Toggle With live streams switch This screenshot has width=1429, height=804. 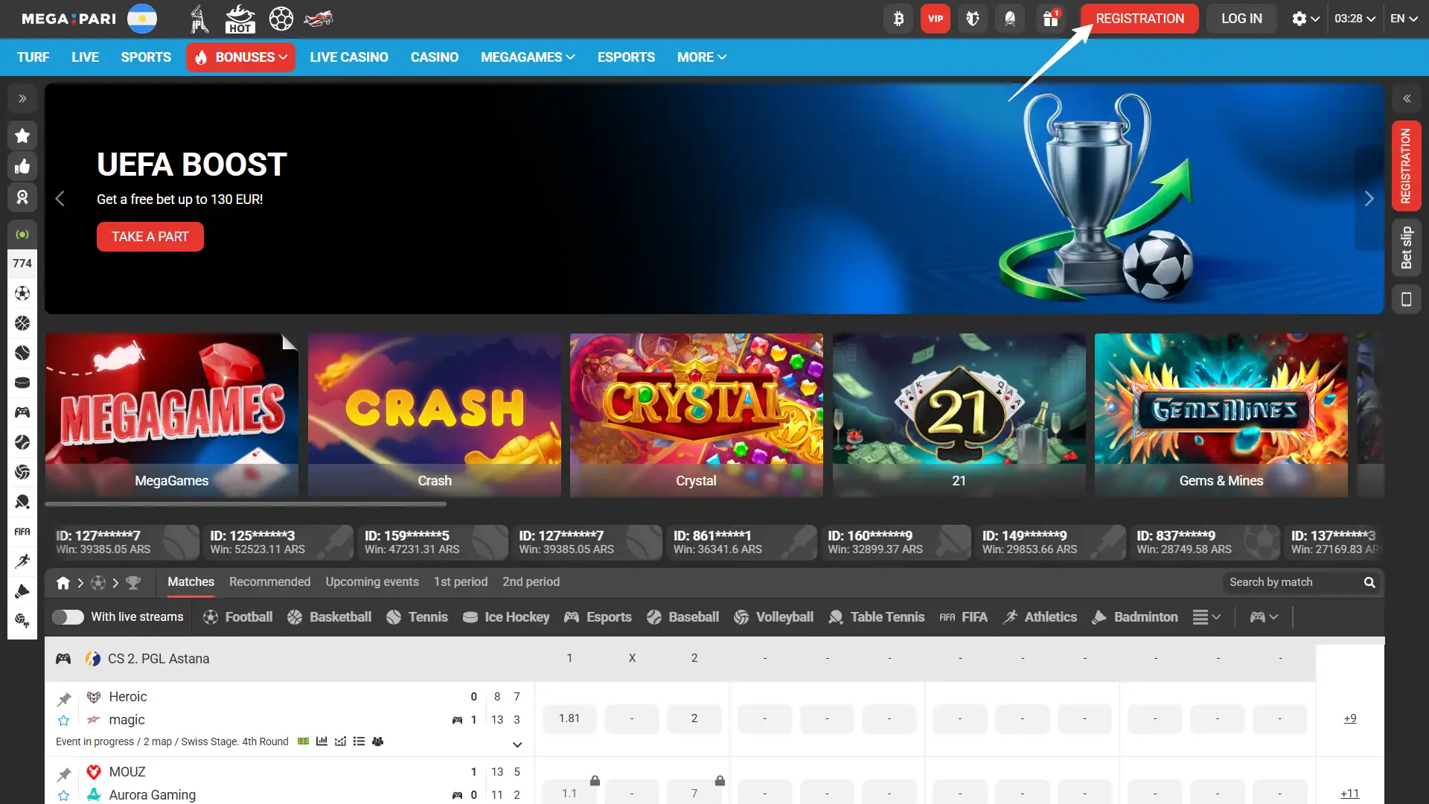[x=68, y=617]
